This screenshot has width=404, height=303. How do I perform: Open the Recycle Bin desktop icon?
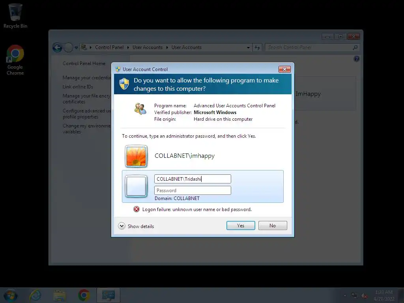[x=15, y=15]
